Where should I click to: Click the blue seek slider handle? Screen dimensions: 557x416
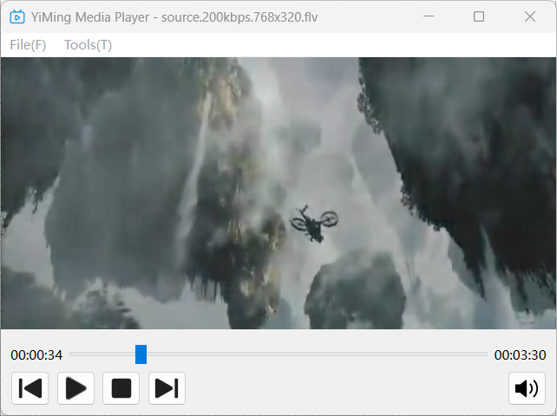coord(141,354)
